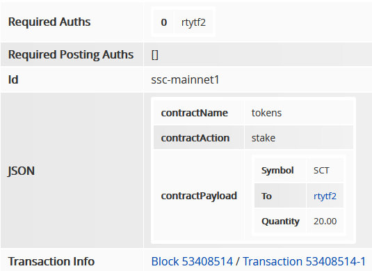This screenshot has height=271, width=372.
Task: Click the JSON row label
Action: 22,171
